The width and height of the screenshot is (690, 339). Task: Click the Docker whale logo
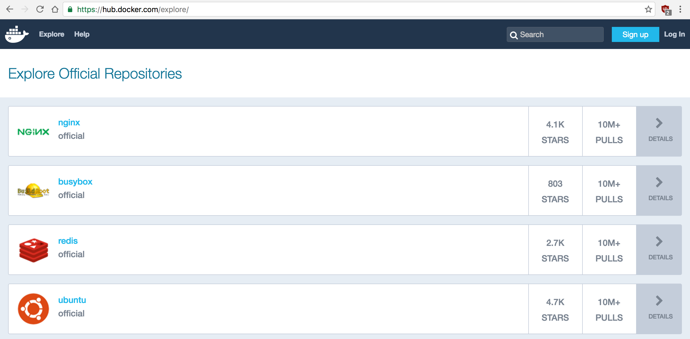17,34
